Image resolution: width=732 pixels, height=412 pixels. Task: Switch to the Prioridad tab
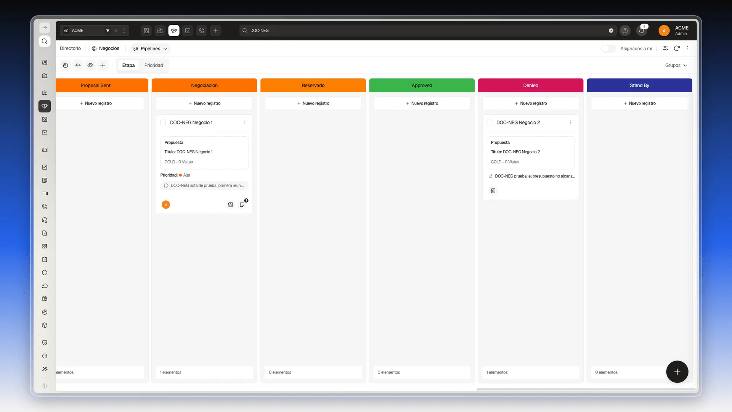pyautogui.click(x=154, y=65)
